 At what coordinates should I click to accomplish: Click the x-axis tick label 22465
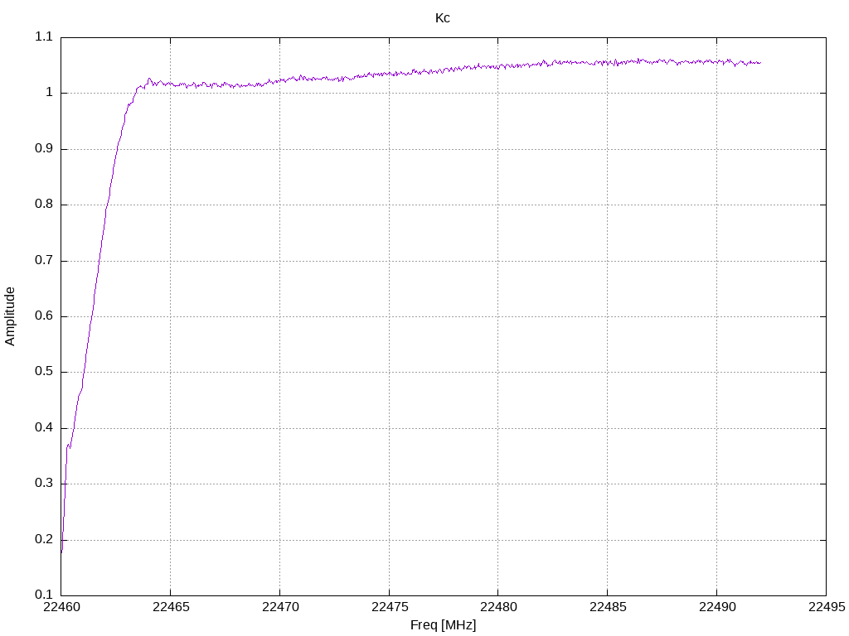171,607
